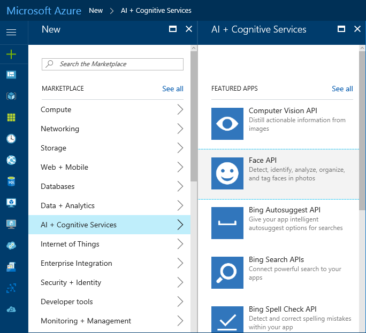Viewport: 366px width, 333px height.
Task: Close the AI + Cognitive Services blade
Action: coord(357,29)
